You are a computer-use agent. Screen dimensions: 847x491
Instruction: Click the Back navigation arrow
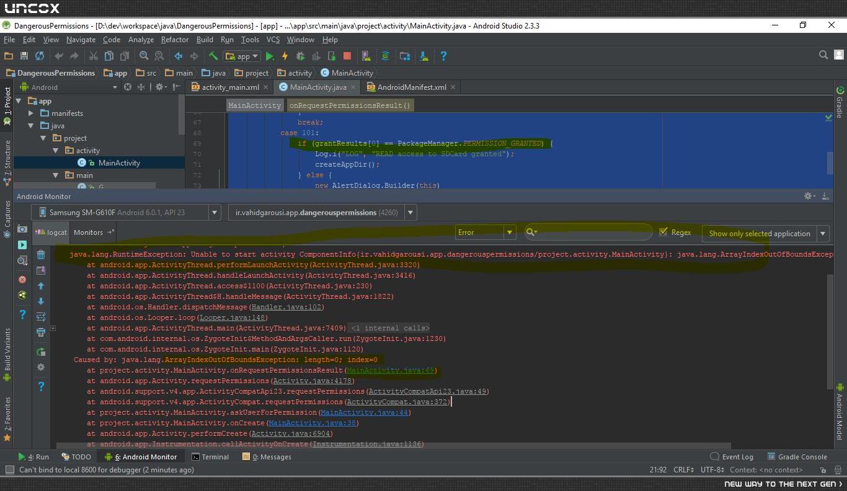179,56
